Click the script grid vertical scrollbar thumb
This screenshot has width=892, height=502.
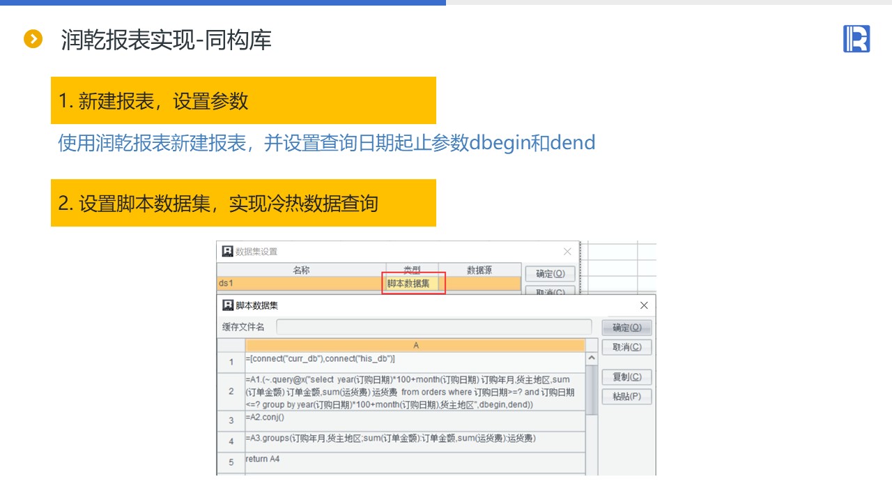pyautogui.click(x=592, y=390)
